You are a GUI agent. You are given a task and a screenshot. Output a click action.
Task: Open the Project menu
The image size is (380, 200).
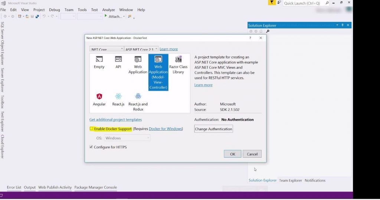pos(39,10)
